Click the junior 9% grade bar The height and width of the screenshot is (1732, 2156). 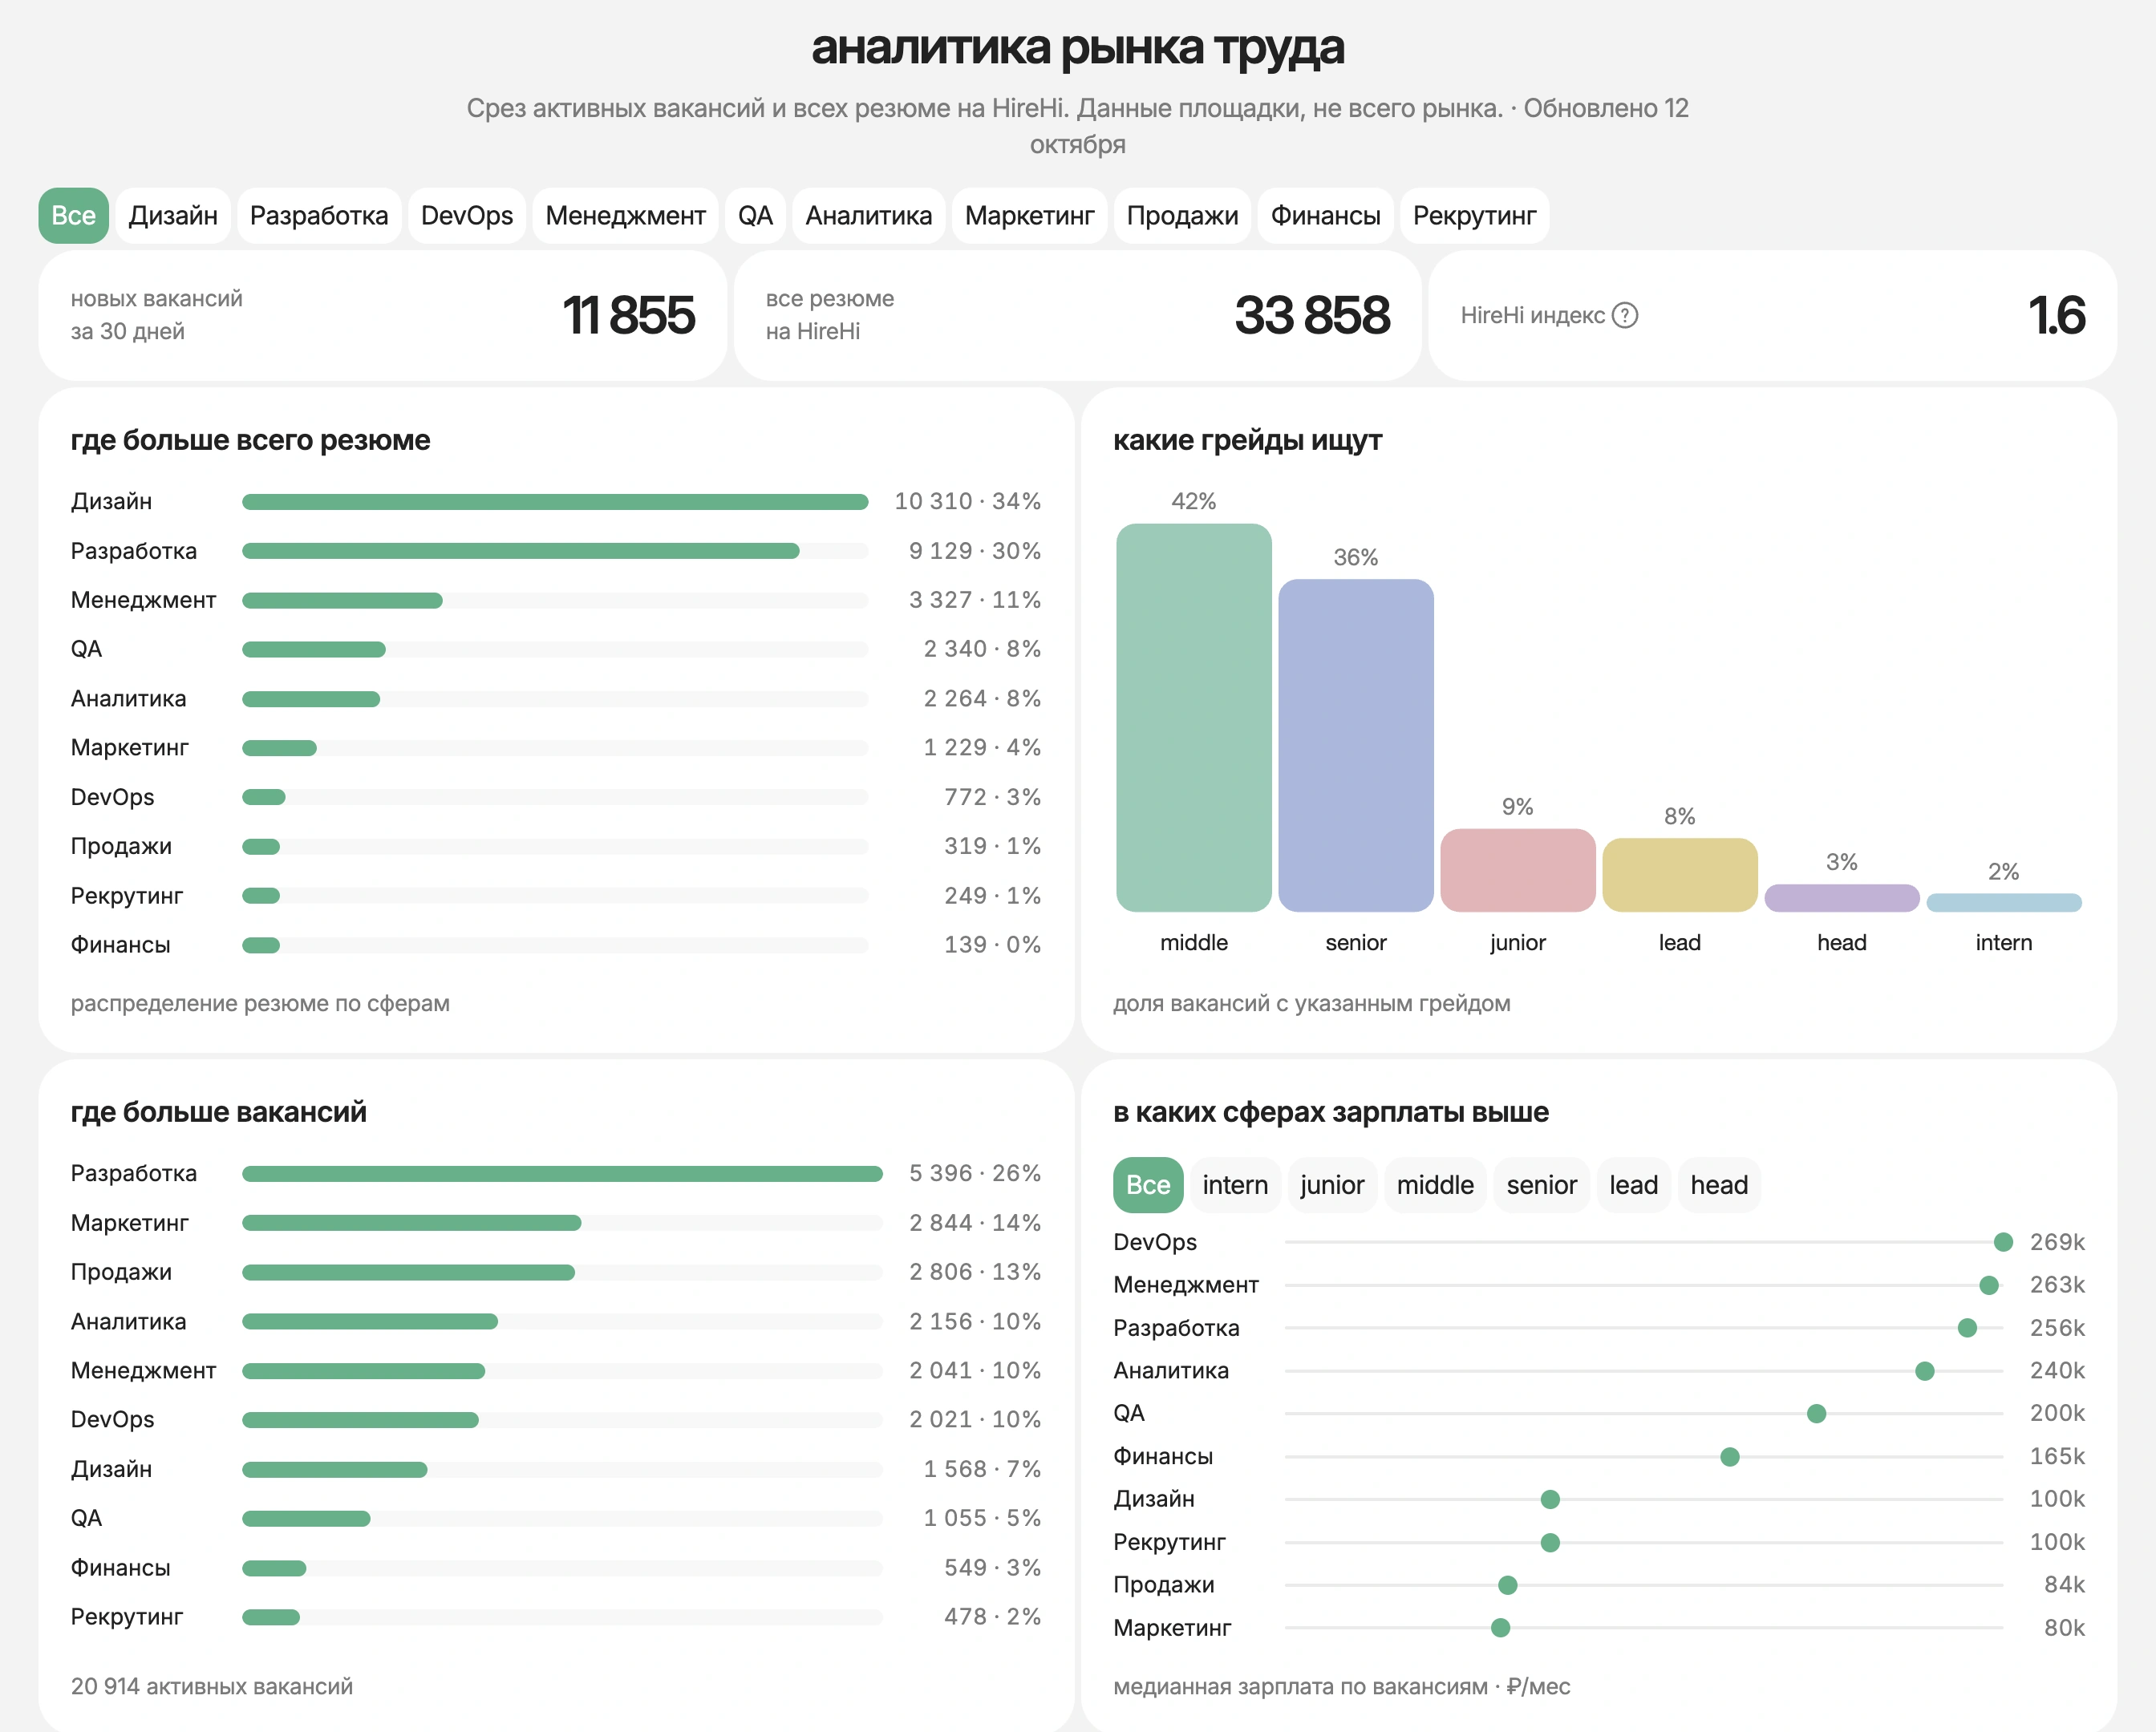(1518, 870)
